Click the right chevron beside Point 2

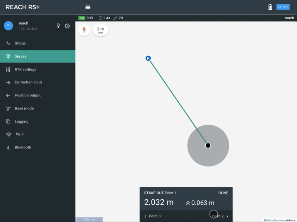[x=227, y=216]
